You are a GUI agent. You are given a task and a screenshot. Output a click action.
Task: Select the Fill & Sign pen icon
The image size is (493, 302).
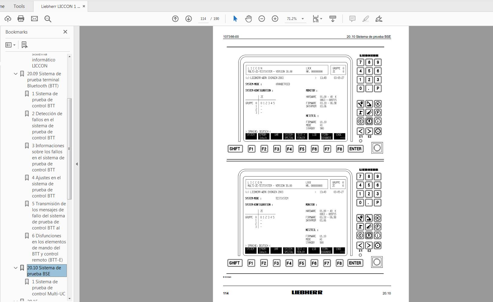tap(379, 19)
